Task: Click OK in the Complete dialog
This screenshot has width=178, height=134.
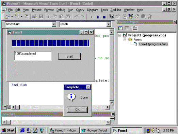Action: [x=77, y=110]
